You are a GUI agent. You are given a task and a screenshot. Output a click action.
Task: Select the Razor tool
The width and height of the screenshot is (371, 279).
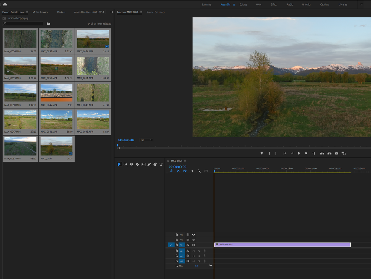click(137, 164)
